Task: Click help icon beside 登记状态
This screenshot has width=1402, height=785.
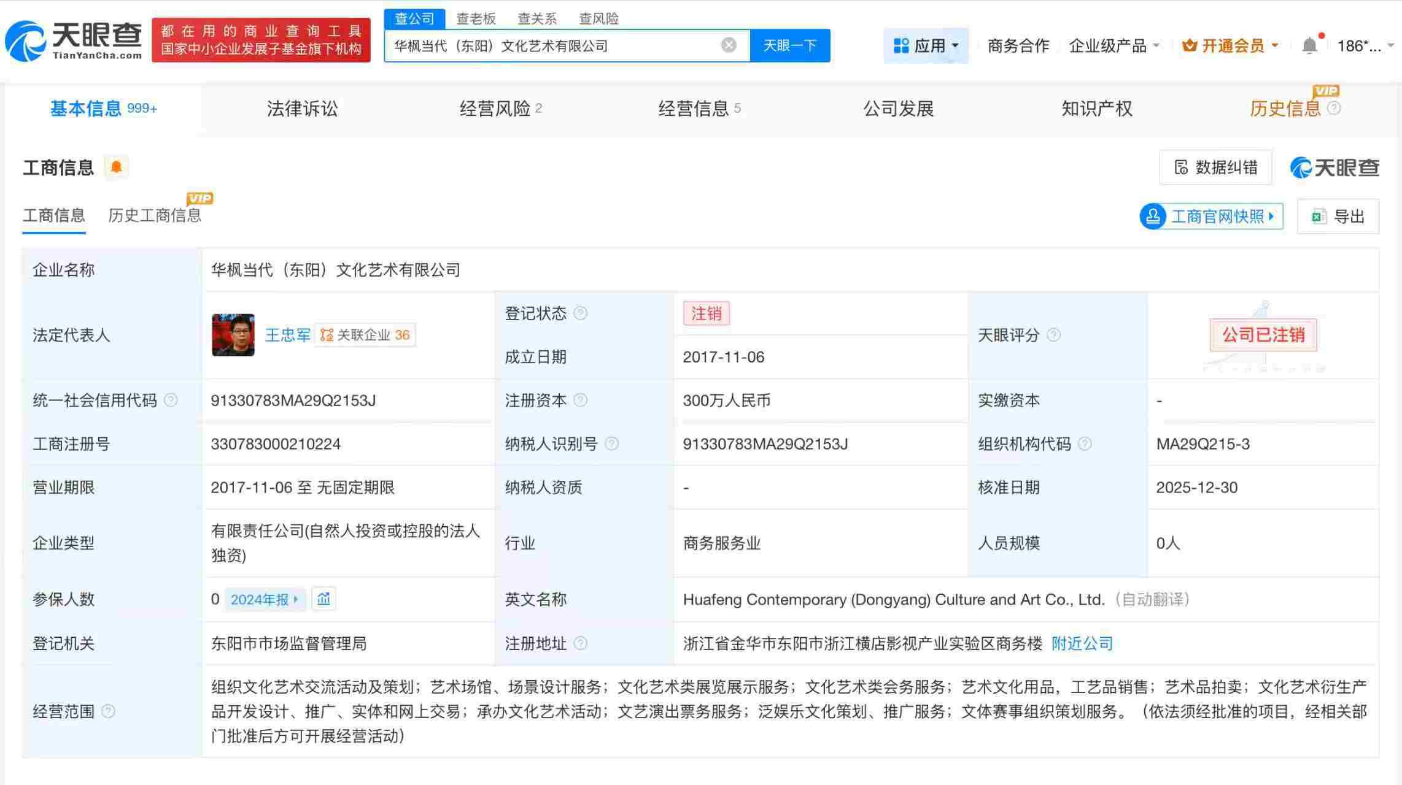Action: point(580,313)
